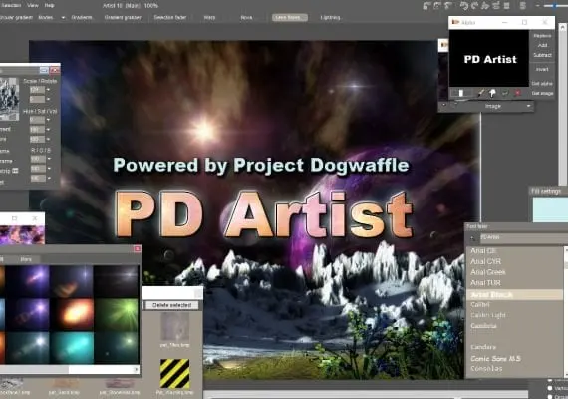Screen dimensions: 568x399
Task: Click Subtract in the Alpha window
Action: (542, 55)
